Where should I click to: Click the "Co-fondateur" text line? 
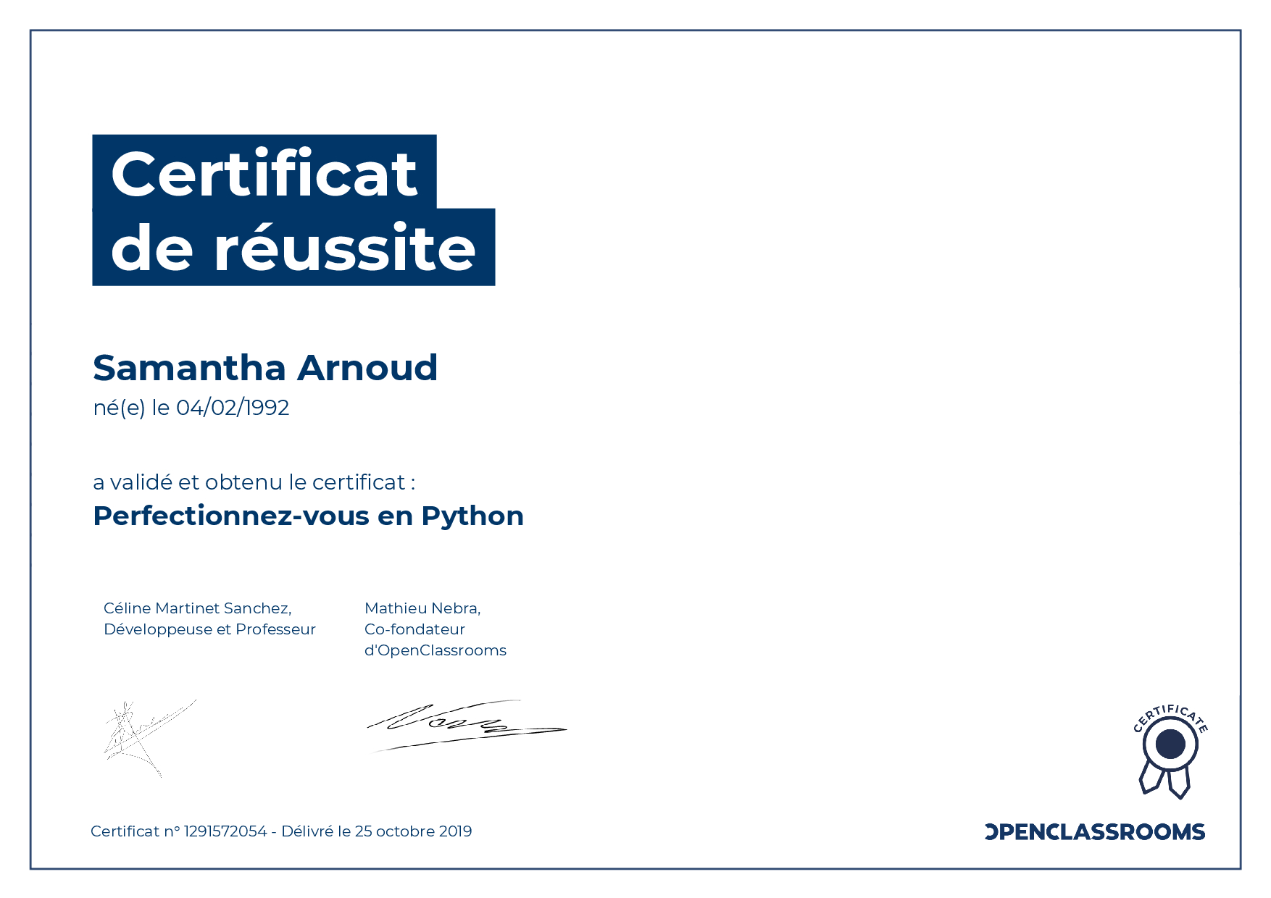414,629
